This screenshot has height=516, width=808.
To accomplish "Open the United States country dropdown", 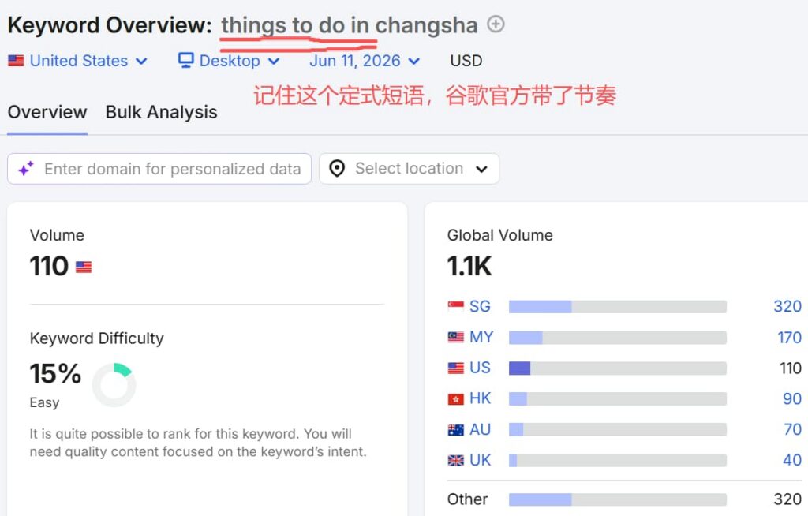I will pos(78,61).
